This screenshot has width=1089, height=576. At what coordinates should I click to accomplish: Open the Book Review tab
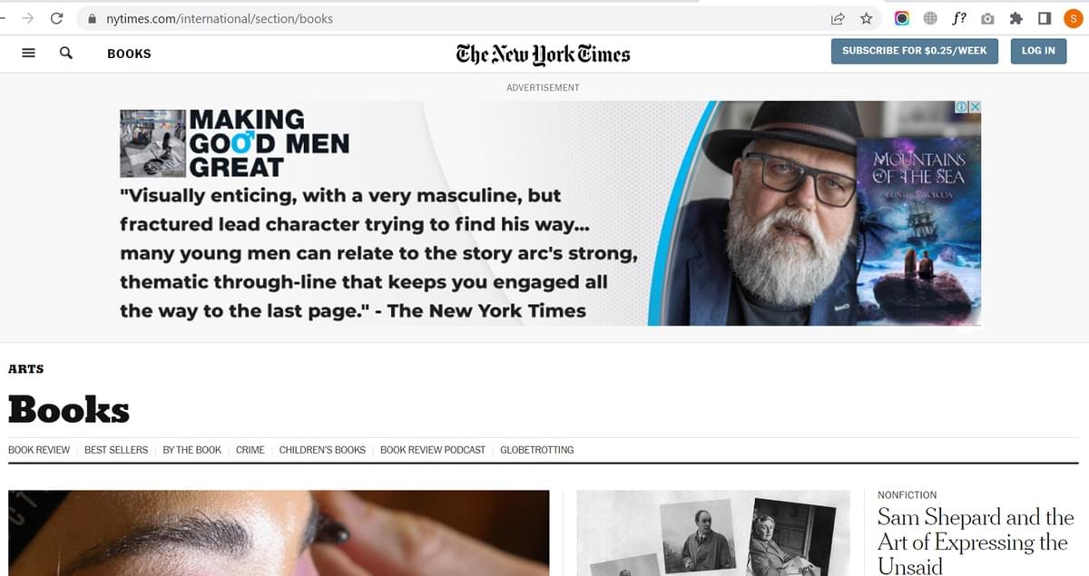(39, 450)
